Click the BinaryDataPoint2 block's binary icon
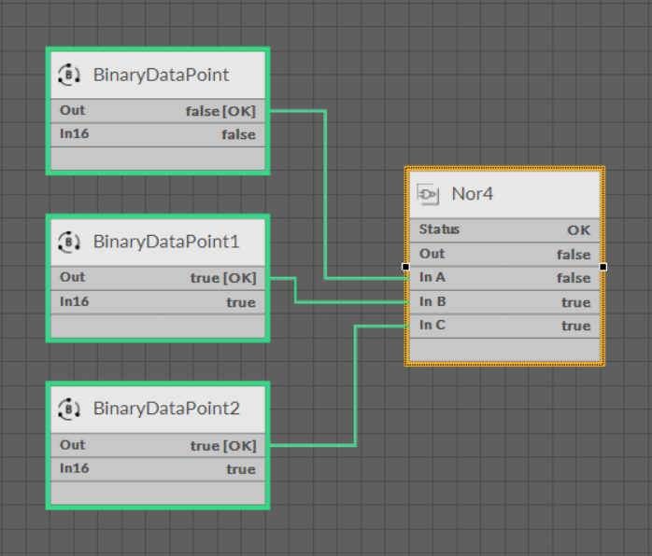The image size is (652, 556). pyautogui.click(x=69, y=409)
